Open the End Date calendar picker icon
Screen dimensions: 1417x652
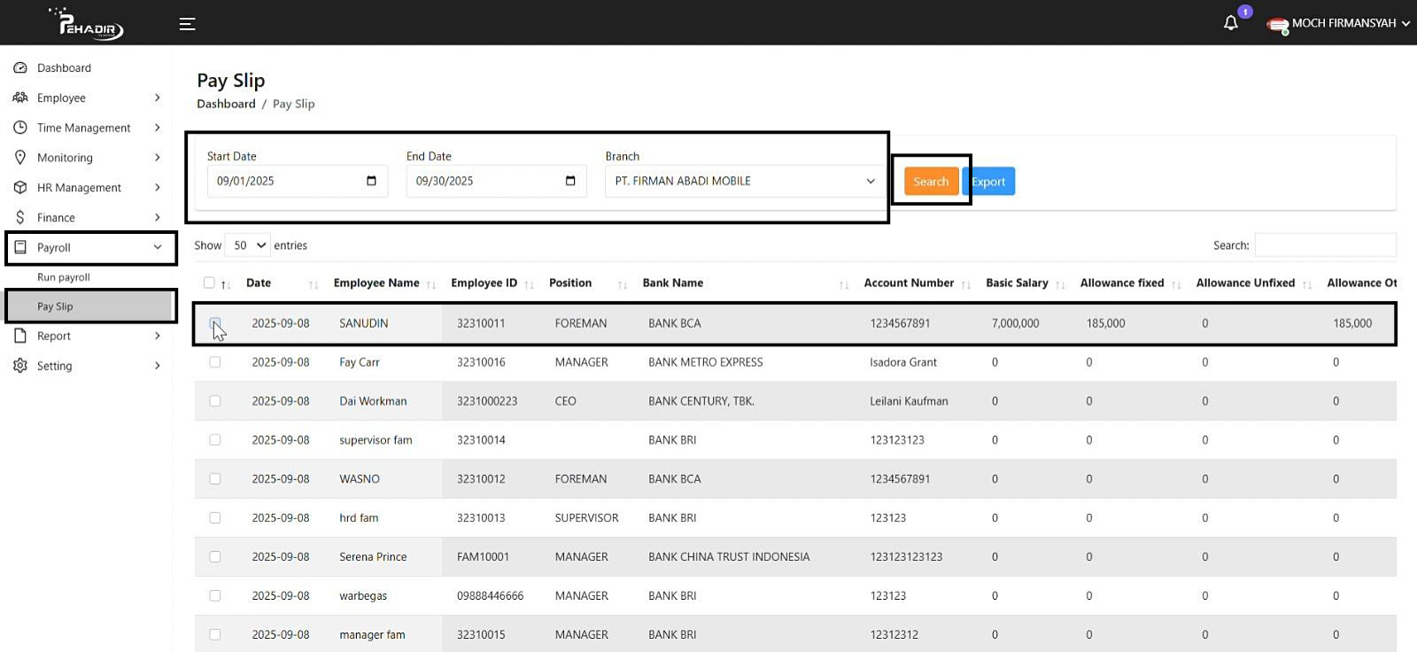570,181
